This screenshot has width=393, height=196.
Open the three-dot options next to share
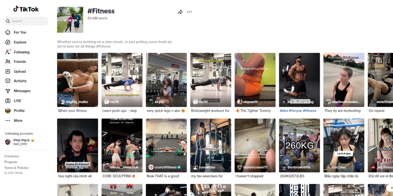coord(189,12)
